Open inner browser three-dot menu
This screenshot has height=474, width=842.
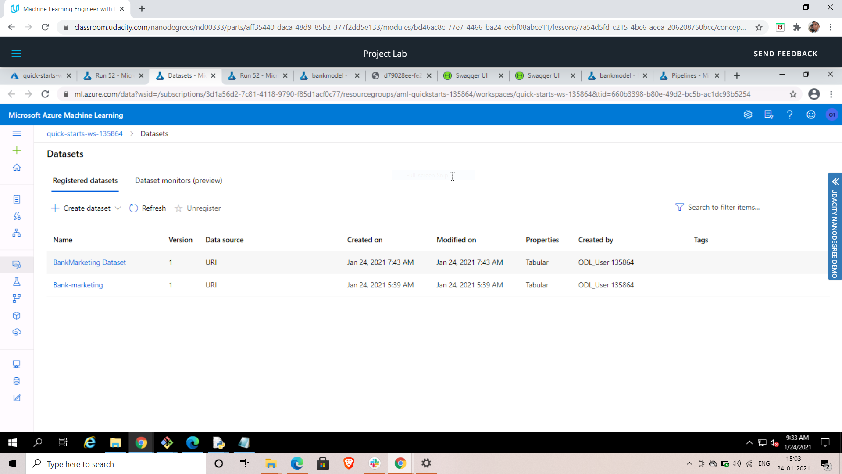(x=831, y=94)
